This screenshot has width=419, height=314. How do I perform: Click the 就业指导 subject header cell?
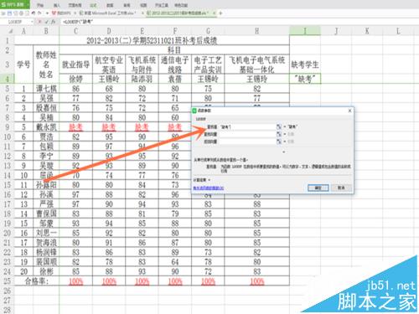pyautogui.click(x=75, y=64)
